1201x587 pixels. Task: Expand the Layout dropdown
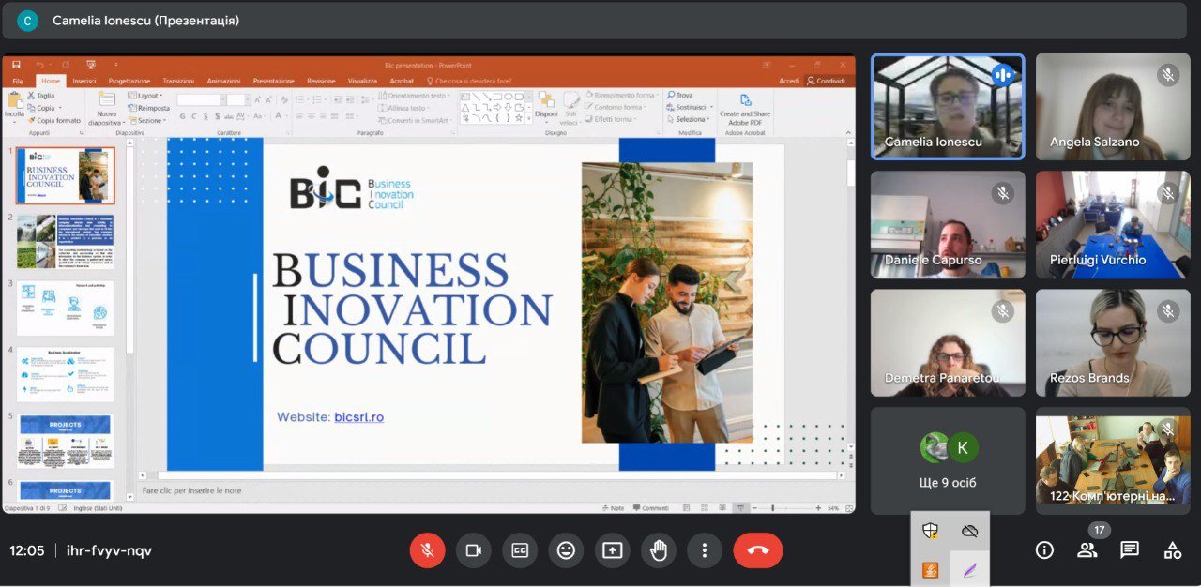(x=145, y=96)
